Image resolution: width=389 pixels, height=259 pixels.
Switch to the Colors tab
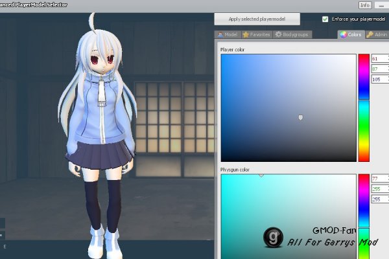point(351,34)
